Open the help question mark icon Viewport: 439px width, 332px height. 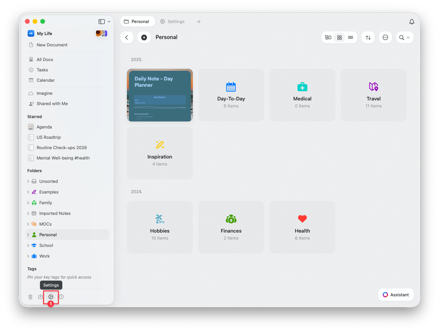click(x=61, y=297)
